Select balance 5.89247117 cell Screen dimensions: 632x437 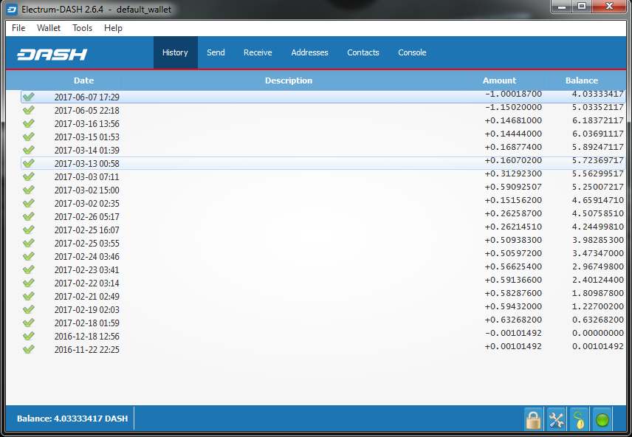(598, 147)
